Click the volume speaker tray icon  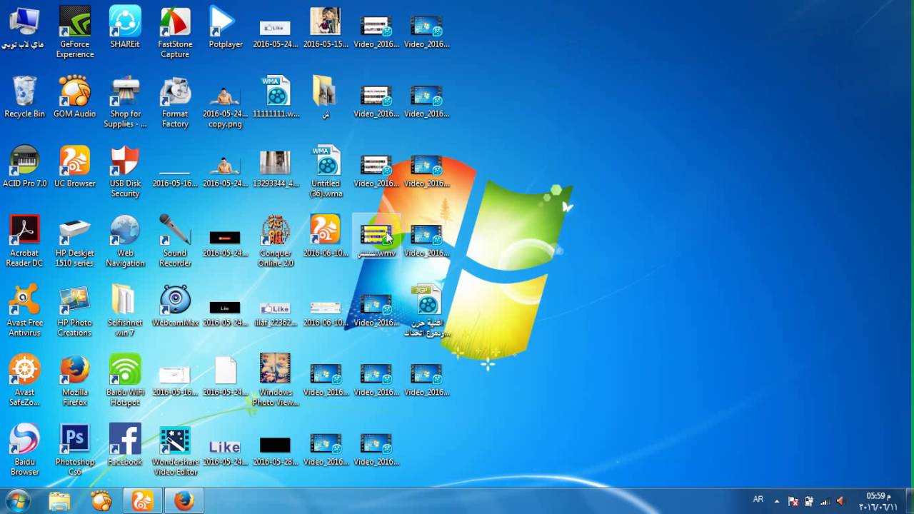[840, 501]
